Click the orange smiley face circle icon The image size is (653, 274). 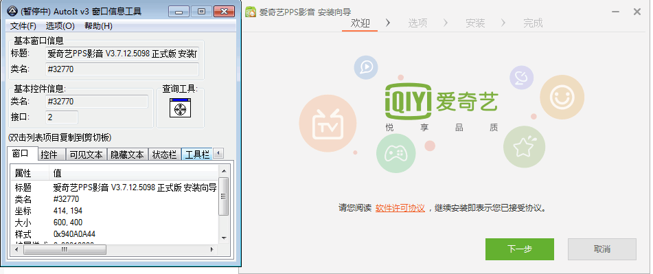[562, 97]
